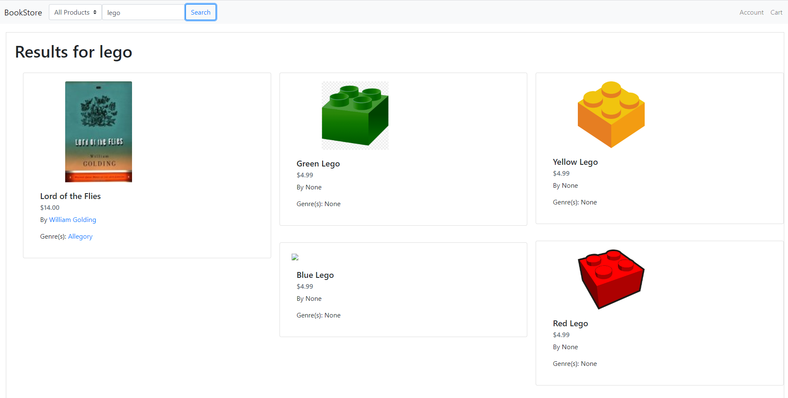This screenshot has width=788, height=398.
Task: Go to the BookStore home link
Action: click(x=23, y=13)
